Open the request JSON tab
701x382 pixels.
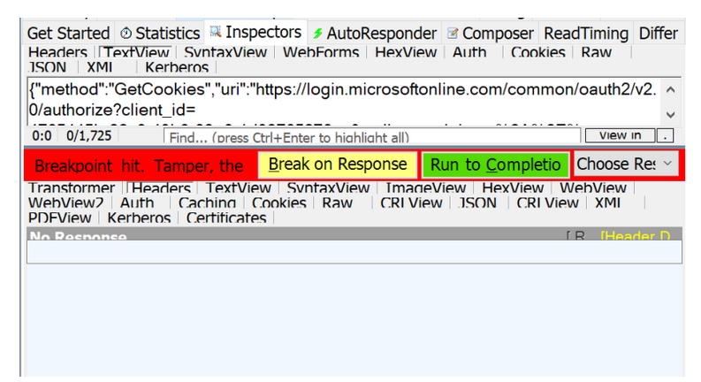48,67
